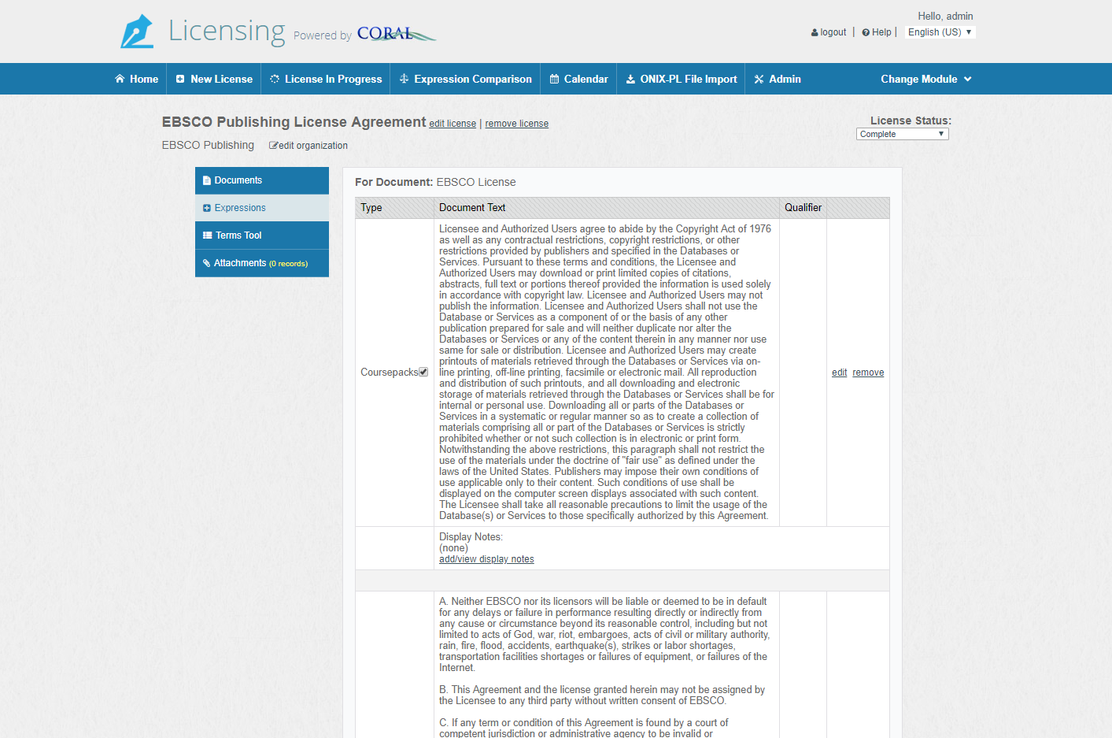Click remove link for Coursepacks expression
The height and width of the screenshot is (738, 1112).
[x=868, y=373]
